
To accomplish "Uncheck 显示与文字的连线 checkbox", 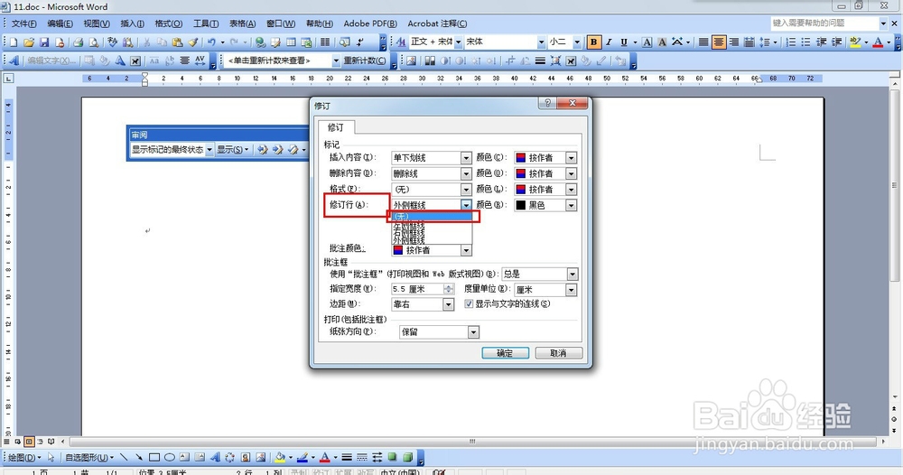I will pyautogui.click(x=469, y=304).
